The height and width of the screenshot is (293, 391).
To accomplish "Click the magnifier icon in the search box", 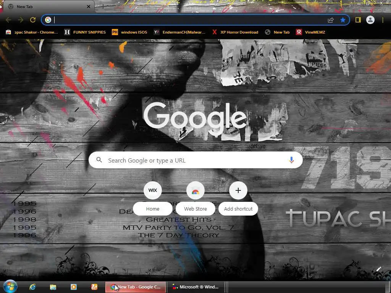I will pyautogui.click(x=99, y=160).
